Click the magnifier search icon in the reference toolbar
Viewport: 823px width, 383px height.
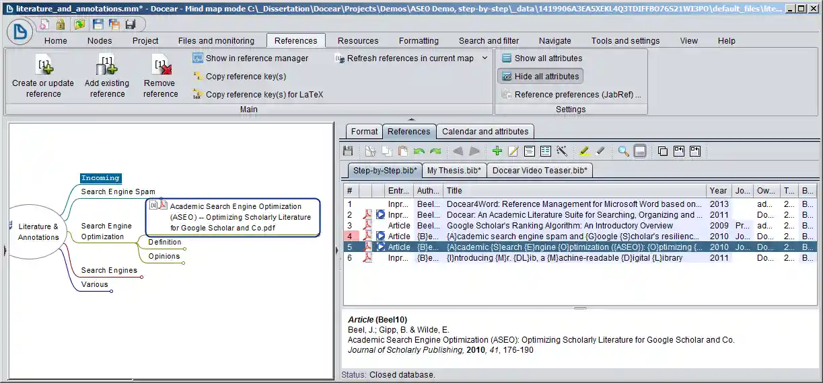(624, 151)
